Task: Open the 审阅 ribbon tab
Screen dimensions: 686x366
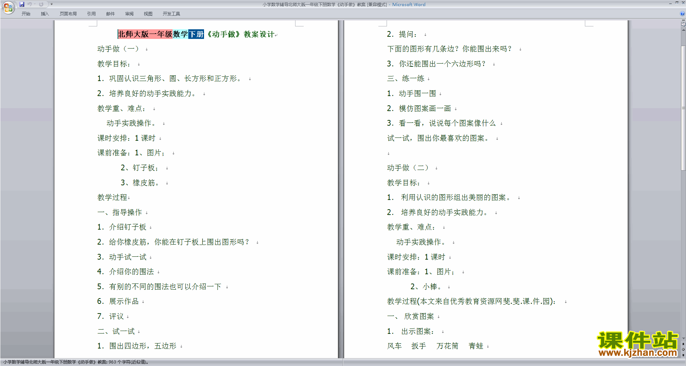Action: [129, 14]
